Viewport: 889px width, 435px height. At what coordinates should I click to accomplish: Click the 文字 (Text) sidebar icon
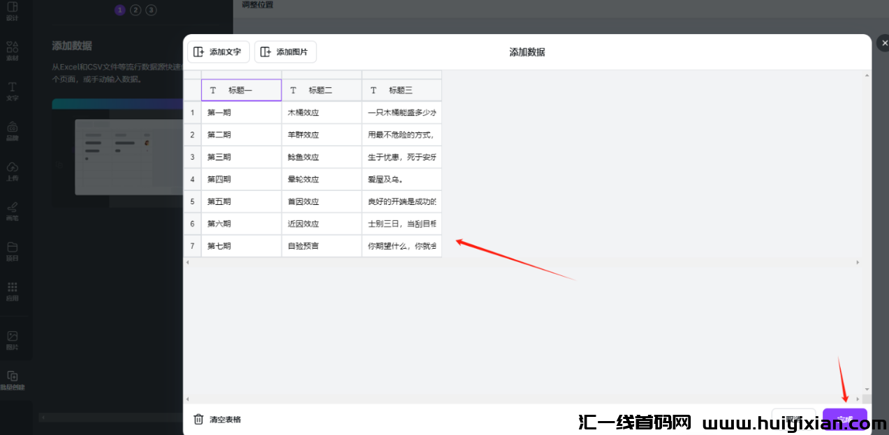tap(12, 91)
